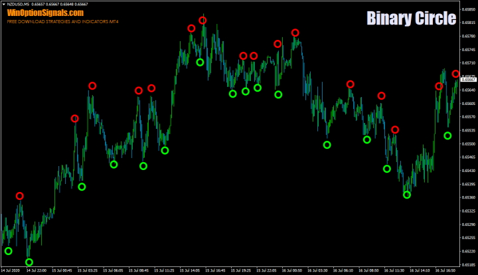Click the 16 Jul 16:50 time label
The width and height of the screenshot is (478, 275).
coord(445,270)
